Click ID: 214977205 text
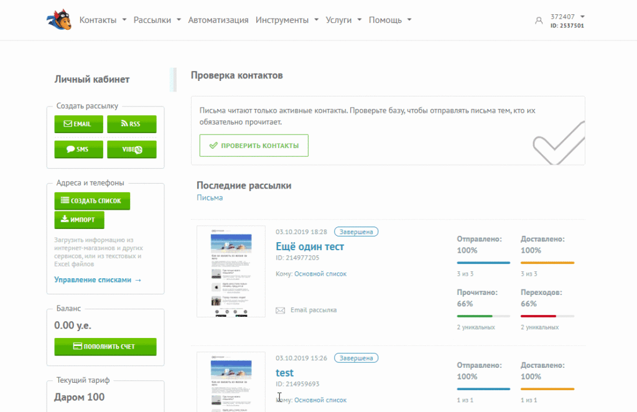Viewport: 637px width, 412px height. [297, 258]
